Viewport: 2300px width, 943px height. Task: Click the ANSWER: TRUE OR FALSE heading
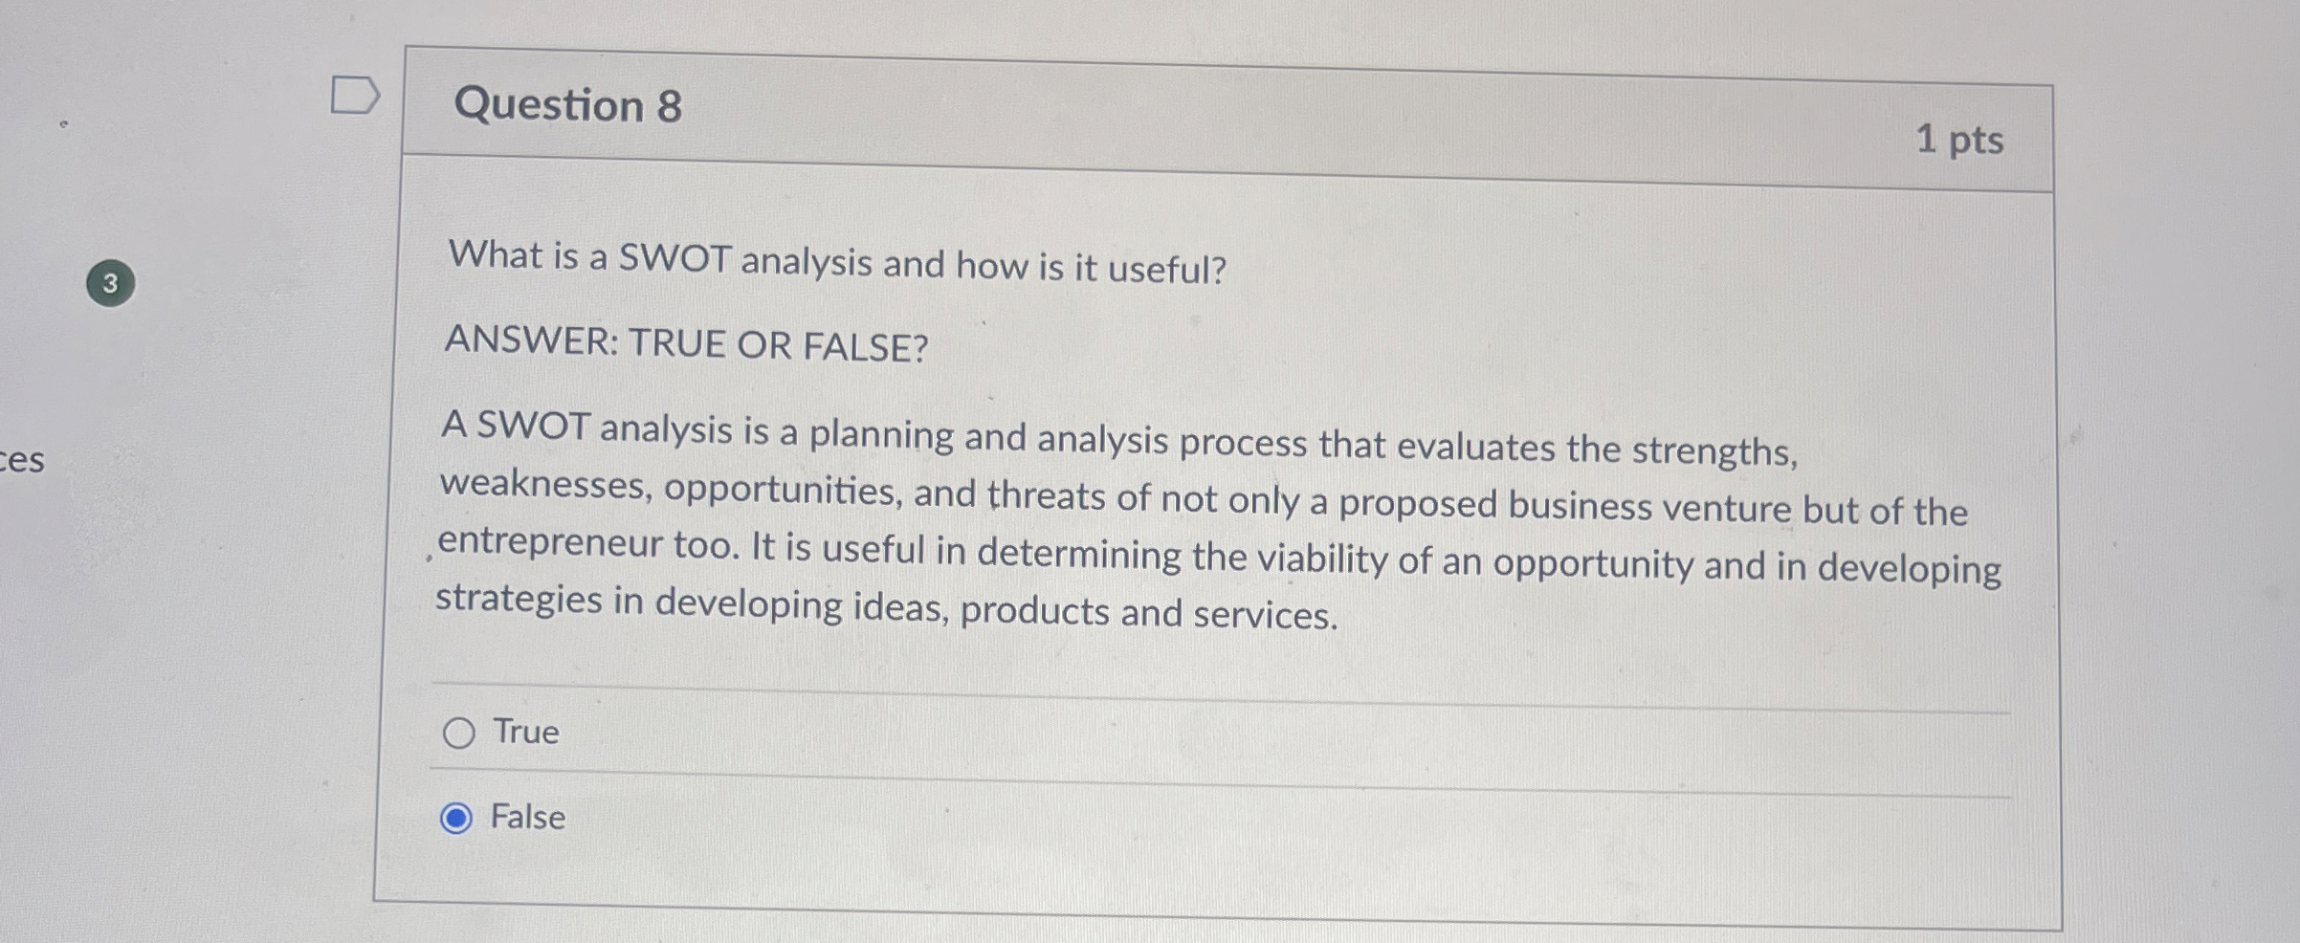tap(683, 346)
